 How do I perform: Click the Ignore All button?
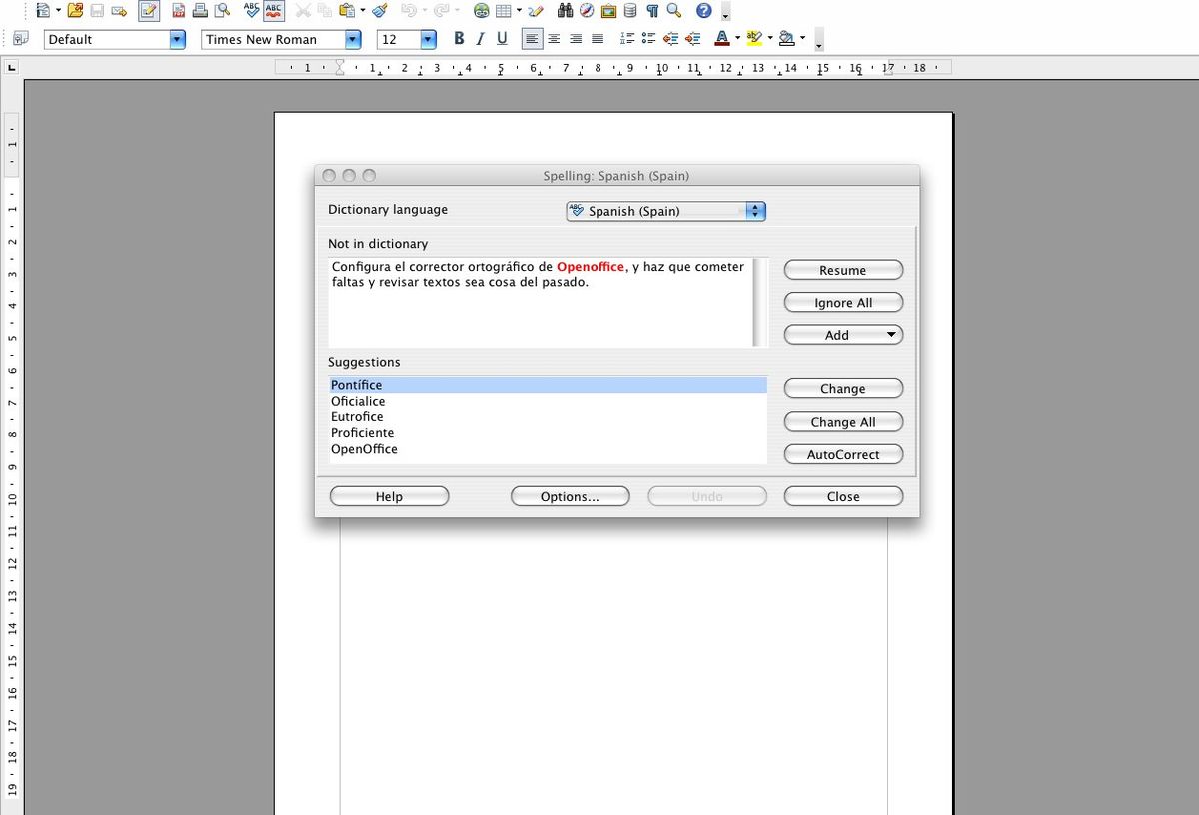(843, 302)
